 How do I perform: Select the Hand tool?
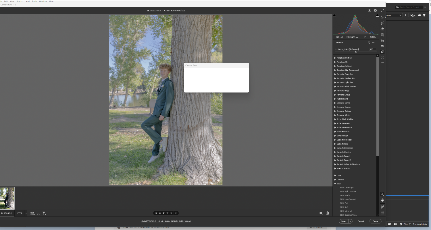(382, 200)
